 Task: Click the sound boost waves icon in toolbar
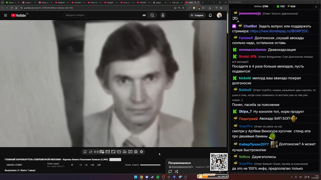(96, 152)
